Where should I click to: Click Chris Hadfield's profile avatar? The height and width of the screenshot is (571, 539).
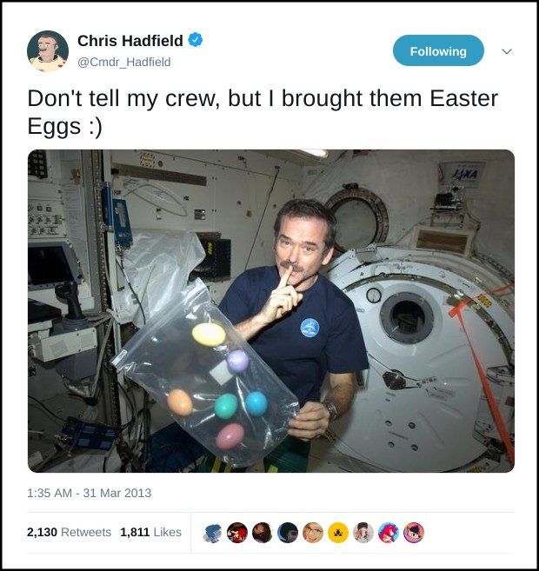pos(47,51)
